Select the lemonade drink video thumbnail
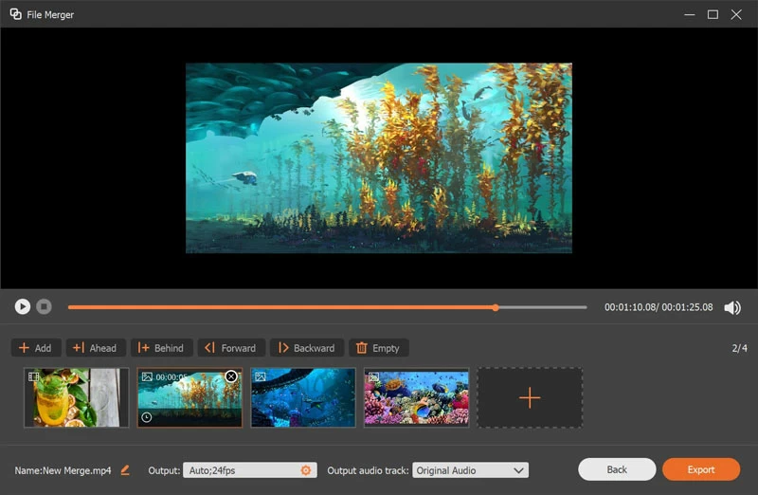This screenshot has height=495, width=758. click(77, 397)
